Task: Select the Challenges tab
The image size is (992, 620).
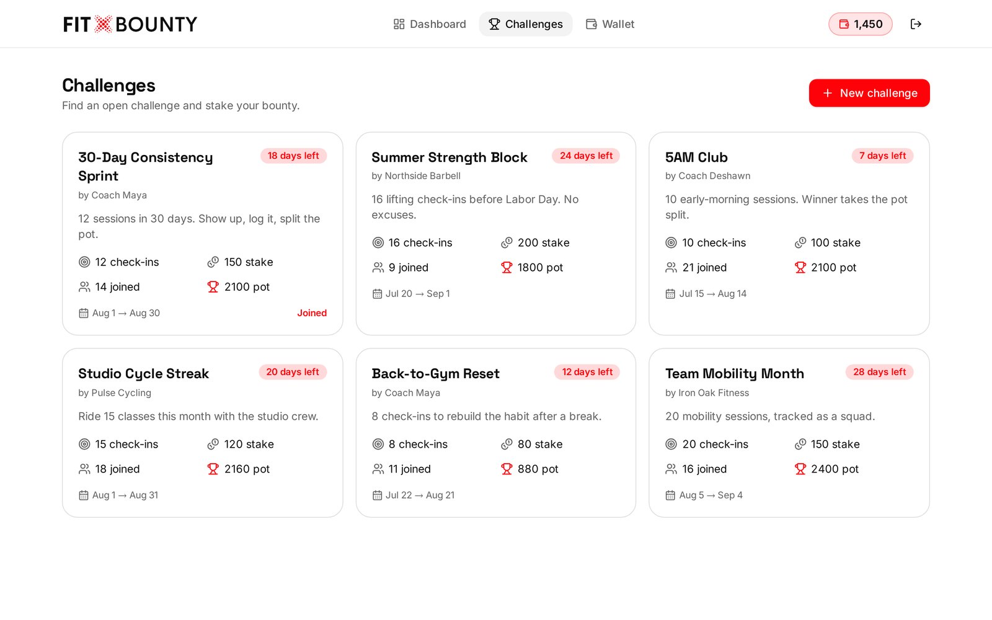Action: [x=526, y=24]
